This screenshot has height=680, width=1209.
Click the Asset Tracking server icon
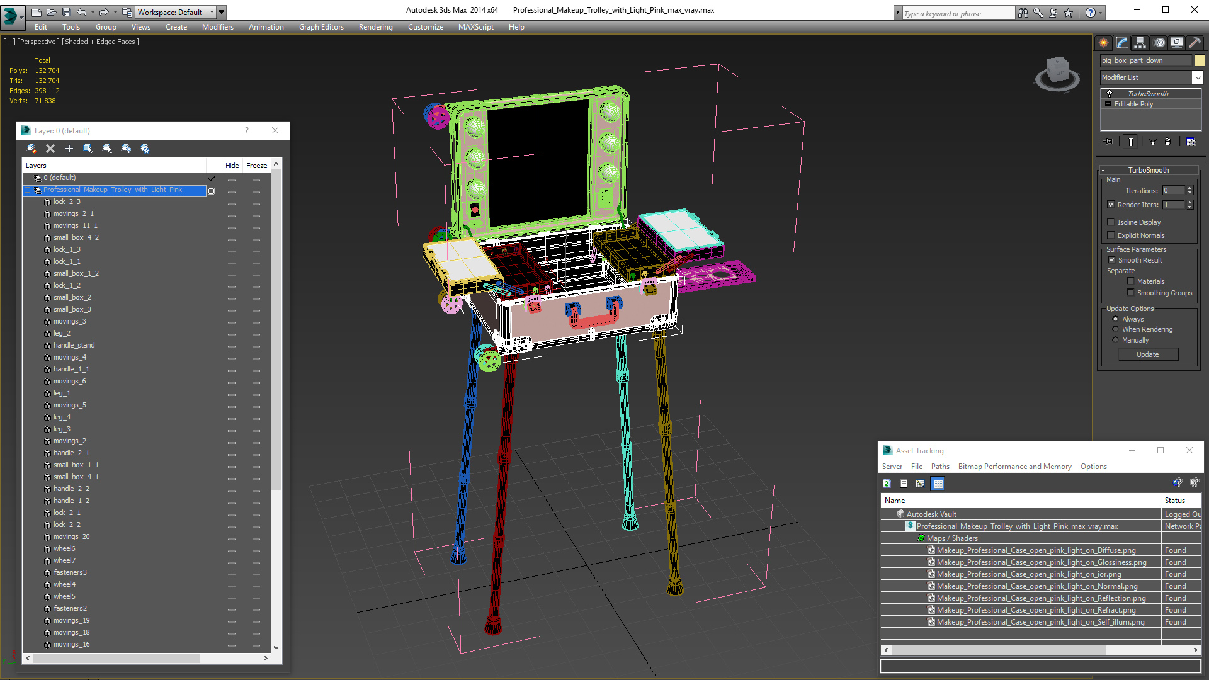pos(886,483)
